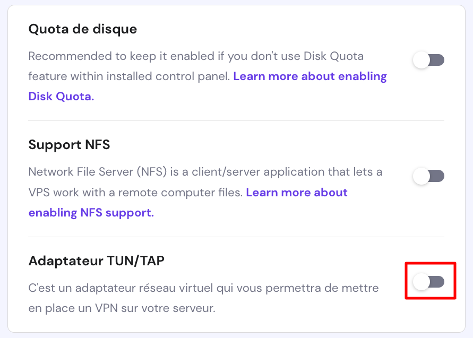Open Learn more about enabling Disk Quota
This screenshot has width=473, height=338.
(310, 76)
